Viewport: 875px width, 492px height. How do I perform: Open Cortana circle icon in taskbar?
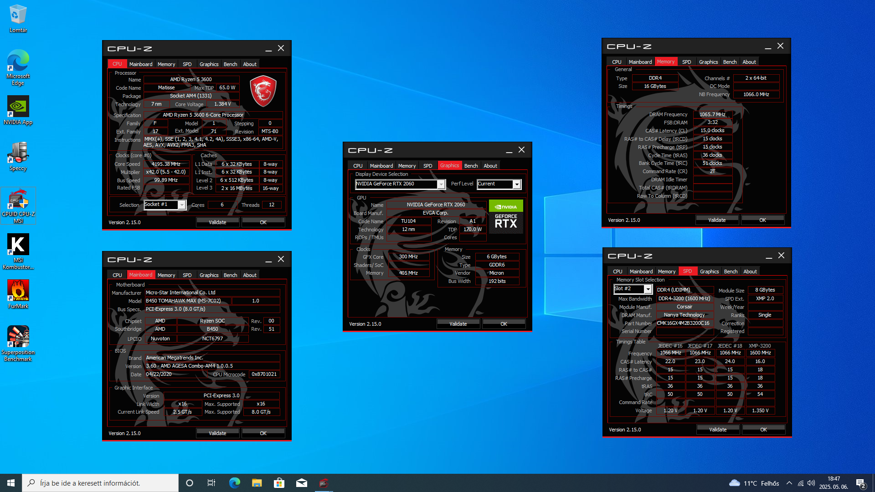[x=190, y=483]
